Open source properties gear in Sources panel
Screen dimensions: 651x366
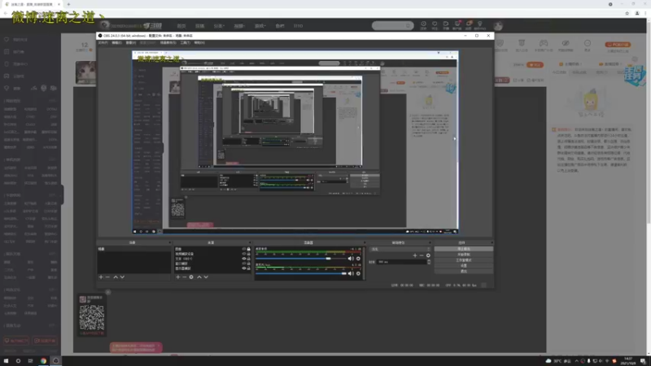[x=191, y=277]
